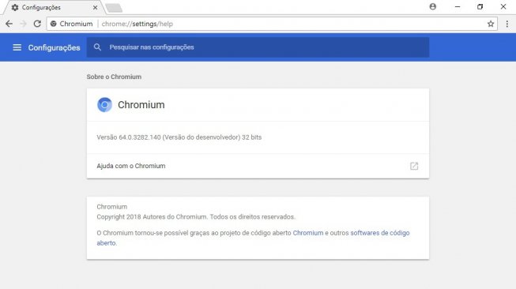Image resolution: width=516 pixels, height=289 pixels.
Task: Close the Configurações tab
Action: pyautogui.click(x=95, y=7)
